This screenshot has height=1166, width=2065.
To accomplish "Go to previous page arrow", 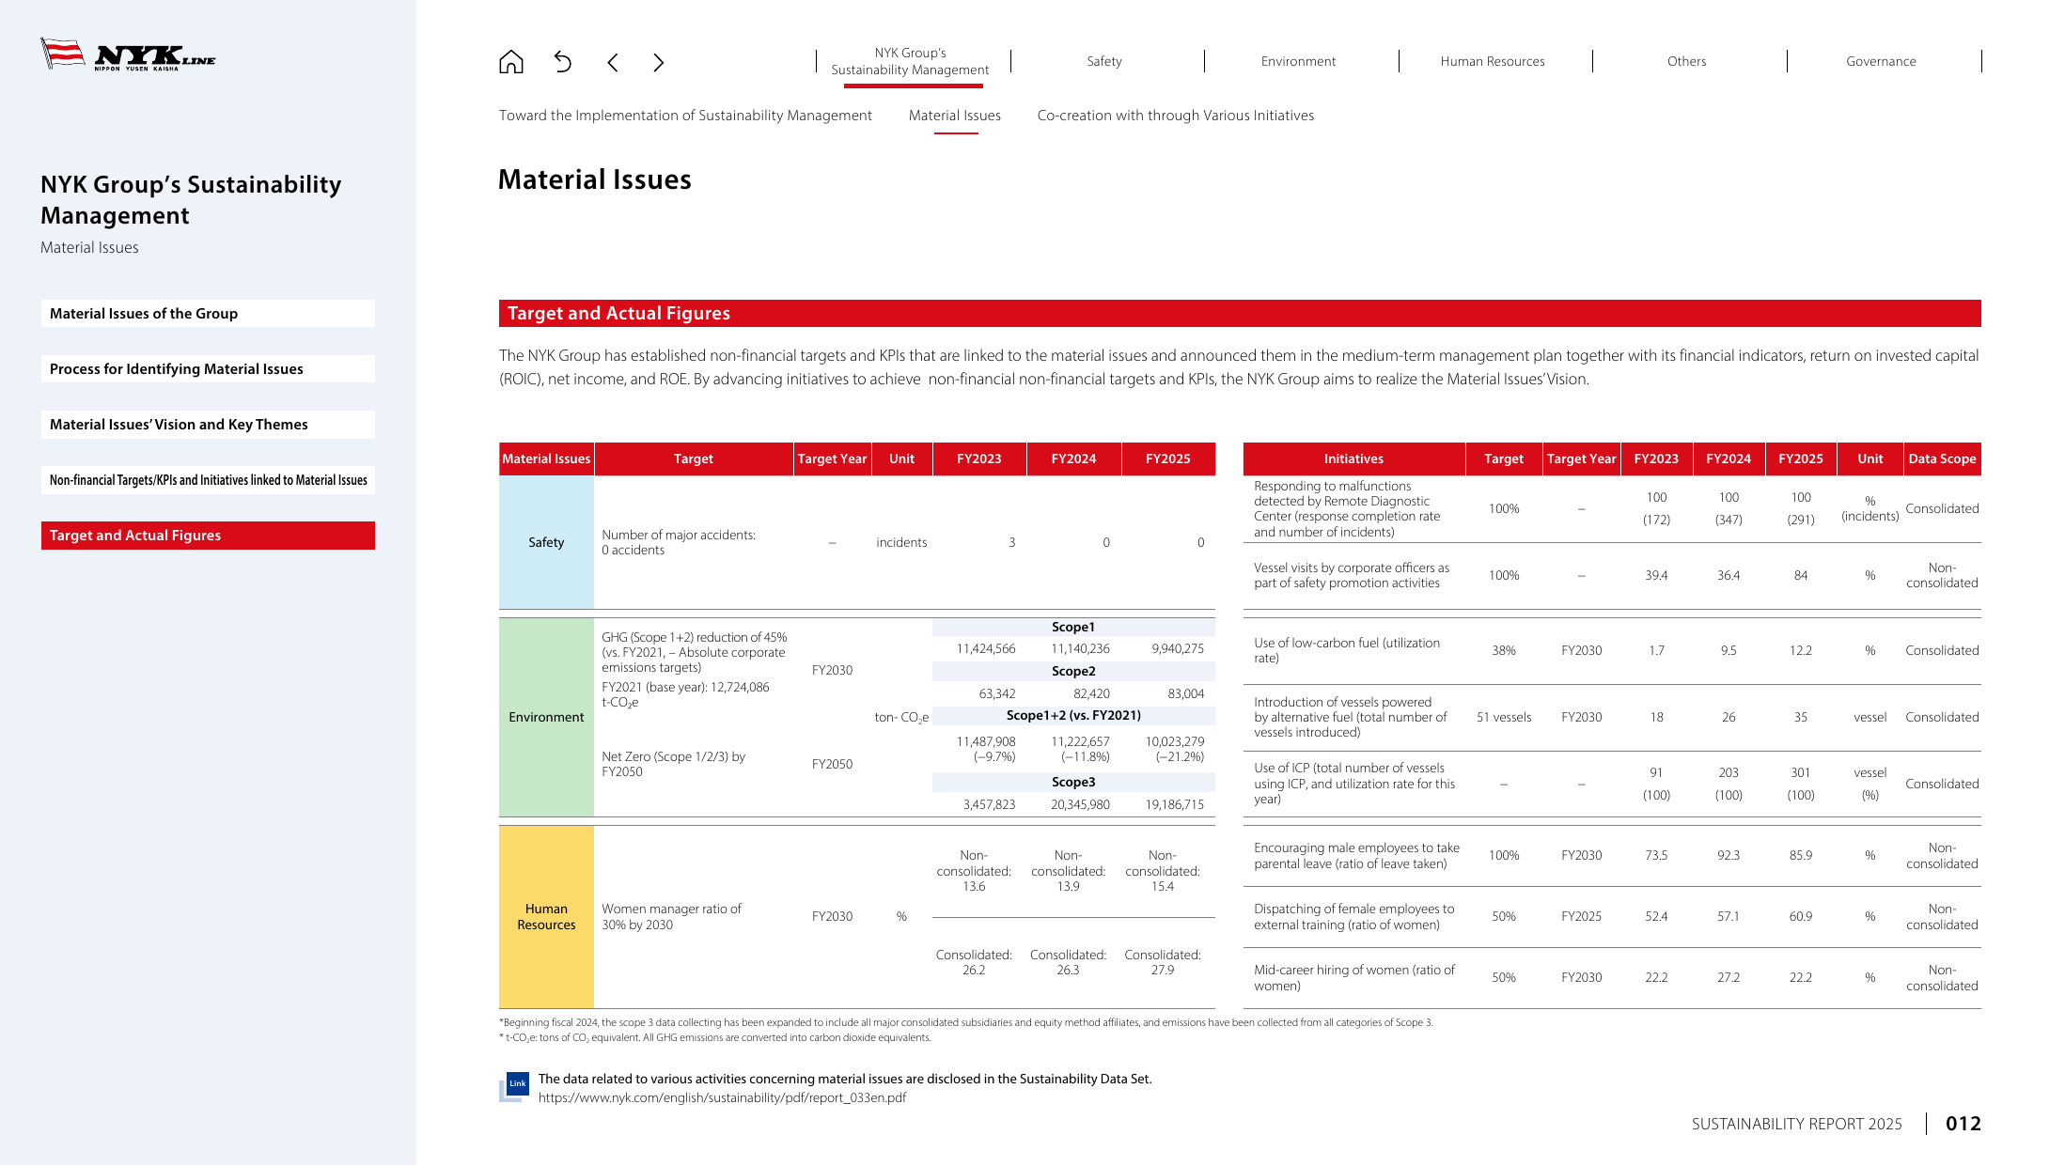I will point(613,62).
